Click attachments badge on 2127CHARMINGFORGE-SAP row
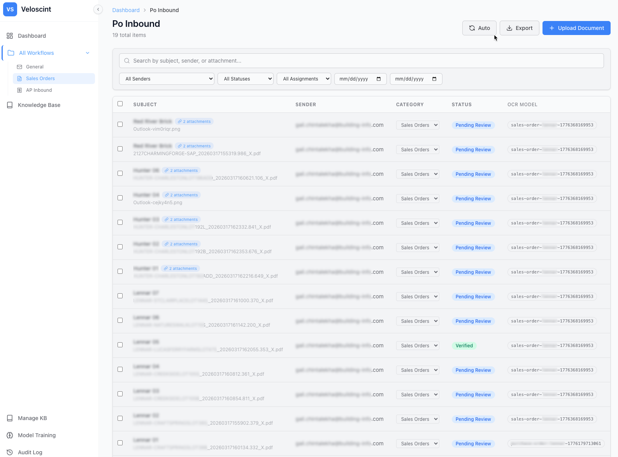618x457 pixels. [194, 146]
